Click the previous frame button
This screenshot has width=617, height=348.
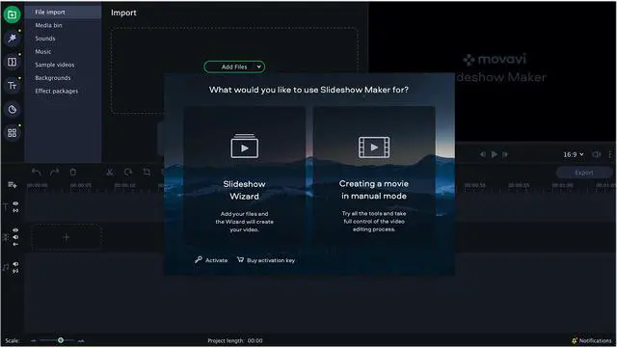click(x=483, y=154)
